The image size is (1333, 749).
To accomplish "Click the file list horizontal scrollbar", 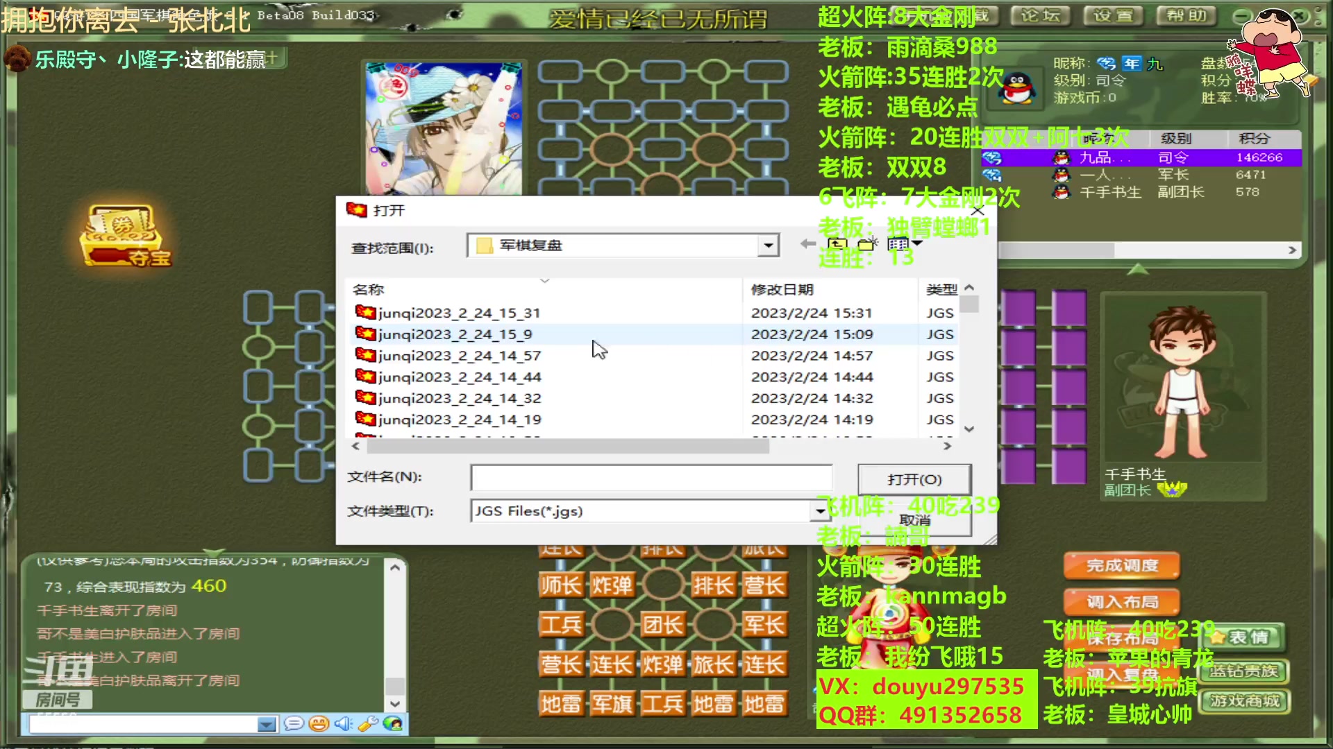I will (568, 446).
